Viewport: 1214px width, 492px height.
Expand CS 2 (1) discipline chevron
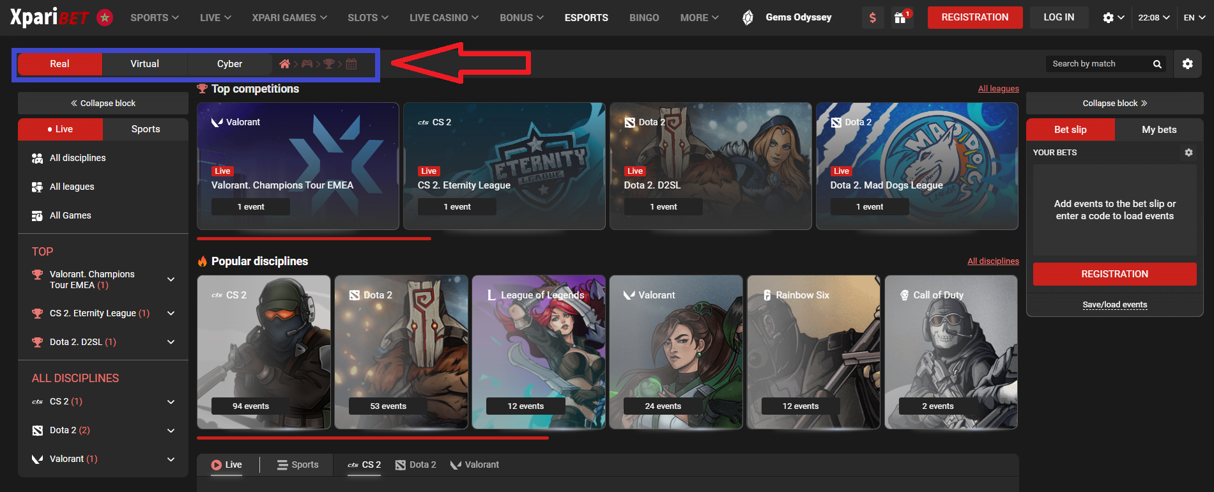171,402
